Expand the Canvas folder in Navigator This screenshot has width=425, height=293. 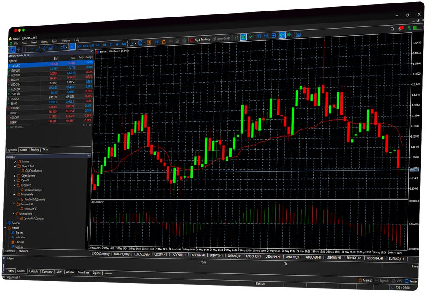click(x=15, y=161)
